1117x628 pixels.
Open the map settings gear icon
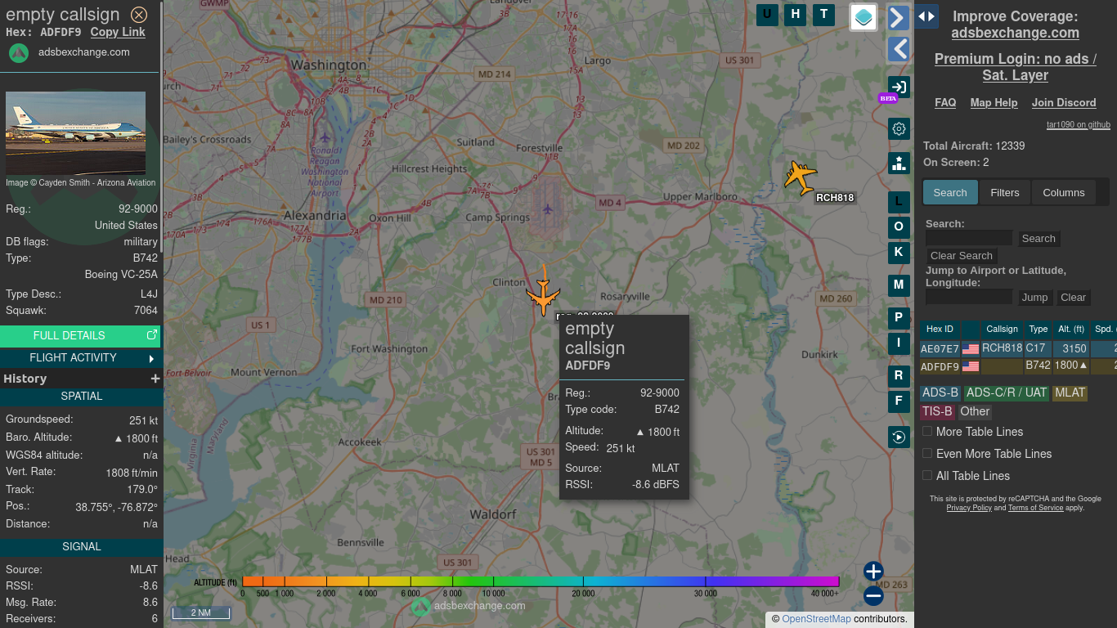tap(899, 128)
